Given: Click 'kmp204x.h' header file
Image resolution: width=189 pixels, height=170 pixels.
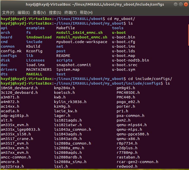Looking at the screenshot, I should click(64, 88).
